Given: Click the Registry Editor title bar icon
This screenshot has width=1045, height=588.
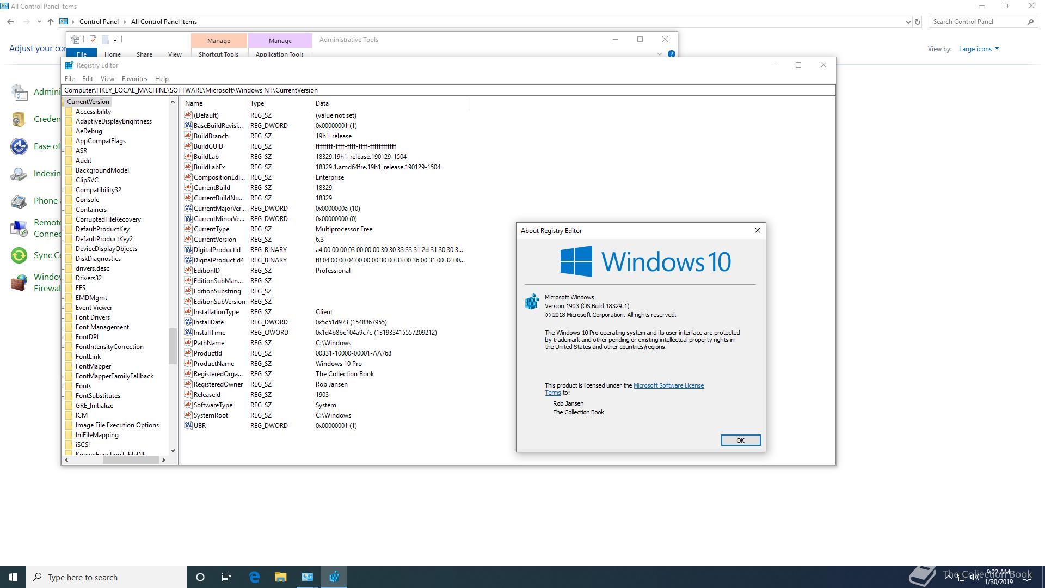Looking at the screenshot, I should pyautogui.click(x=69, y=65).
